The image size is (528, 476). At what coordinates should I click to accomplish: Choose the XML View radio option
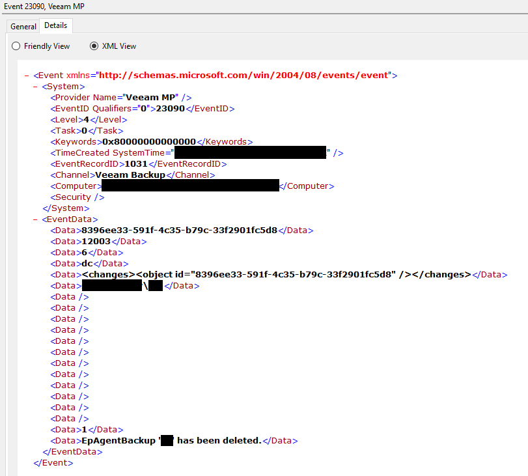pos(94,46)
